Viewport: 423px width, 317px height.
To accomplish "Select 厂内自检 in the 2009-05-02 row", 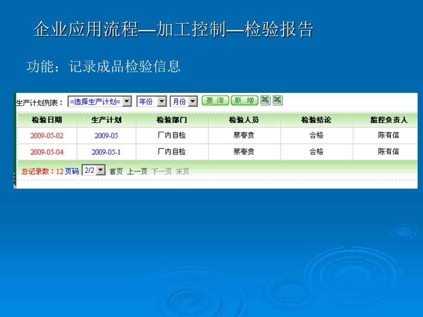I will 171,135.
